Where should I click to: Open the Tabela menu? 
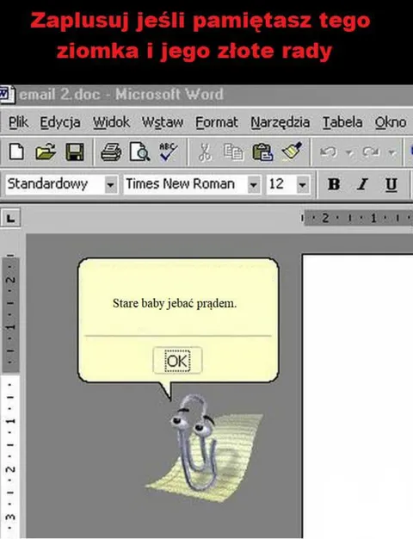point(342,122)
